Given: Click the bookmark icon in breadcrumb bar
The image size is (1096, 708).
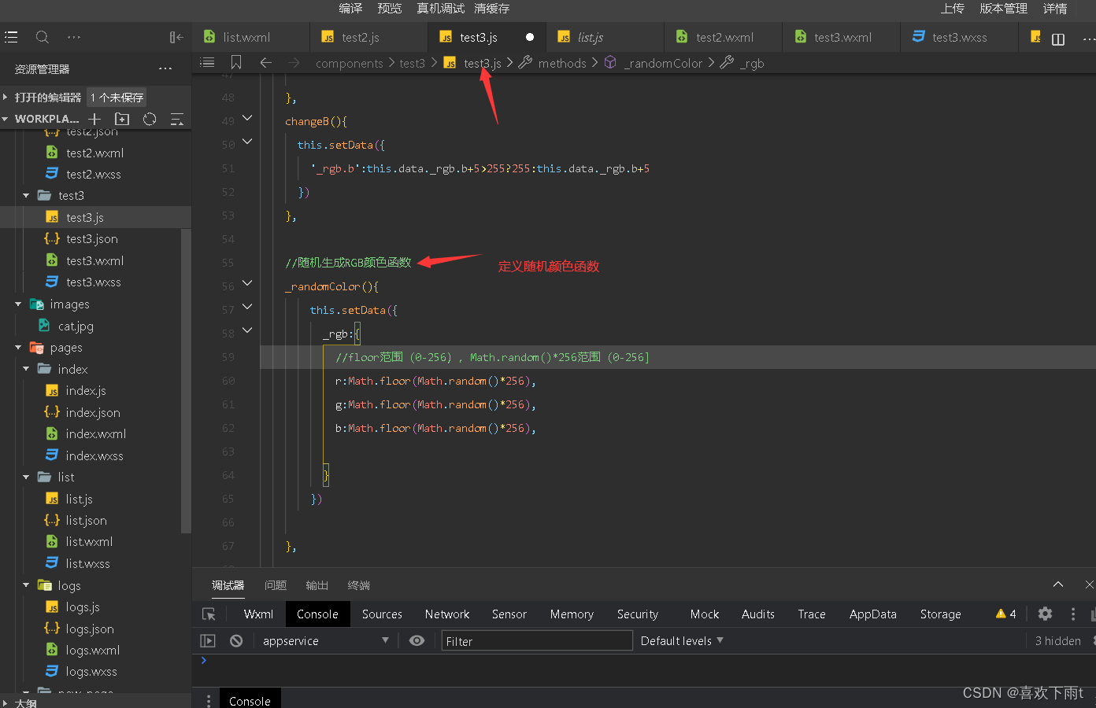Looking at the screenshot, I should click(236, 62).
